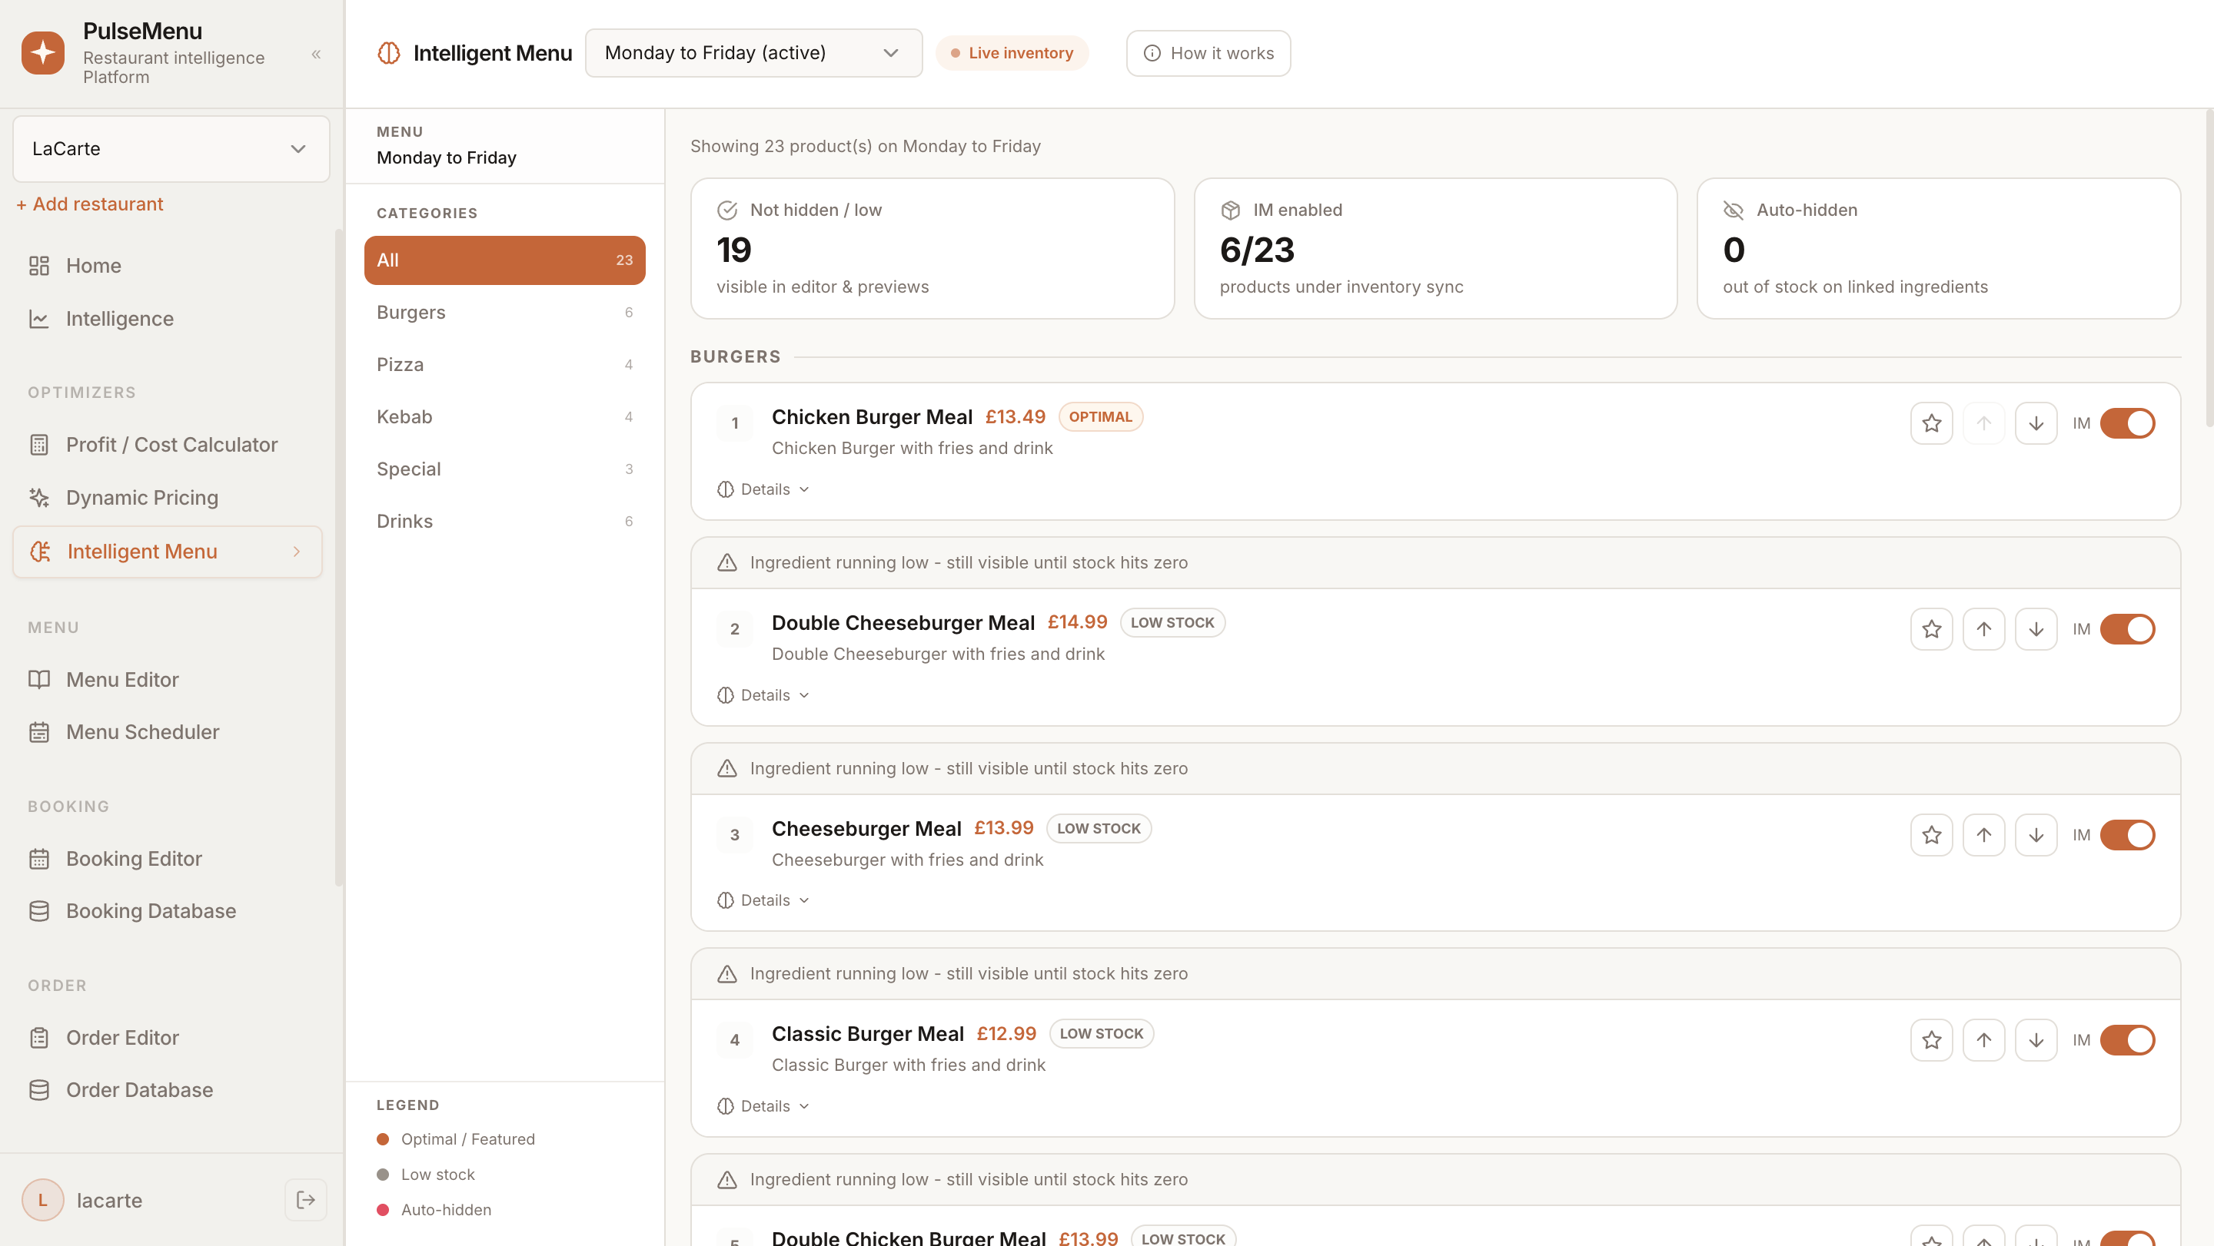This screenshot has height=1246, width=2214.
Task: Click the How it works button
Action: 1208,53
